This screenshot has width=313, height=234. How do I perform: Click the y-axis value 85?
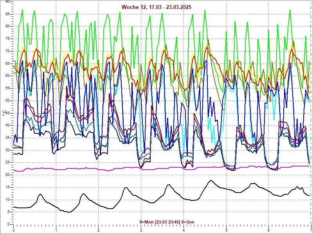(7, 14)
